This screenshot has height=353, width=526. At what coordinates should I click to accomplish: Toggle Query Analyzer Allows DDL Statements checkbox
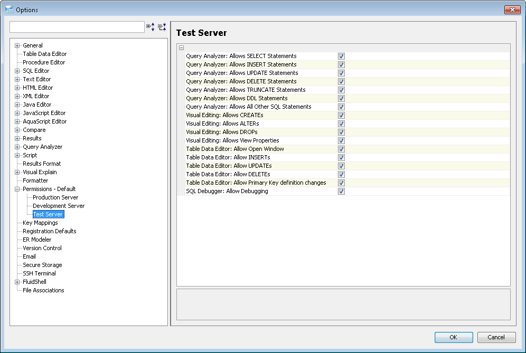(341, 98)
